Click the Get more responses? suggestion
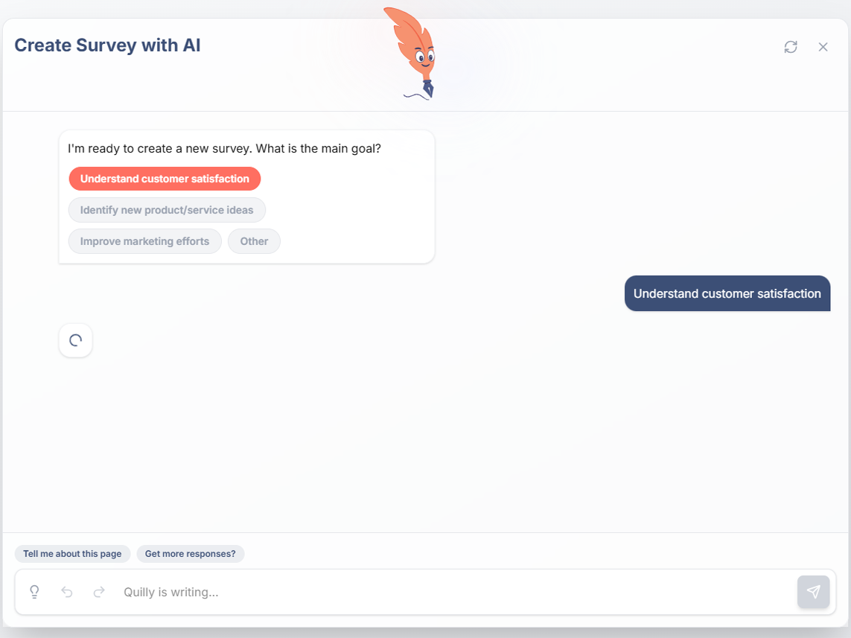851x638 pixels. tap(190, 554)
